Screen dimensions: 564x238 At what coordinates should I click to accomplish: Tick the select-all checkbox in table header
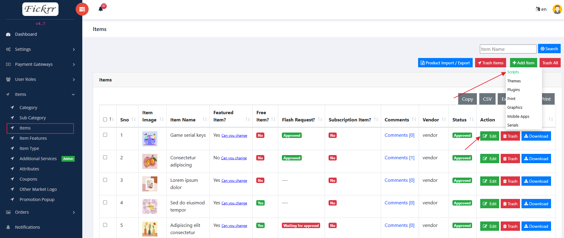pos(105,120)
